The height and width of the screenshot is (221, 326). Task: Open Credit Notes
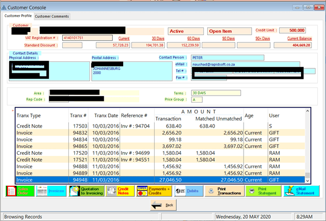click(x=120, y=191)
